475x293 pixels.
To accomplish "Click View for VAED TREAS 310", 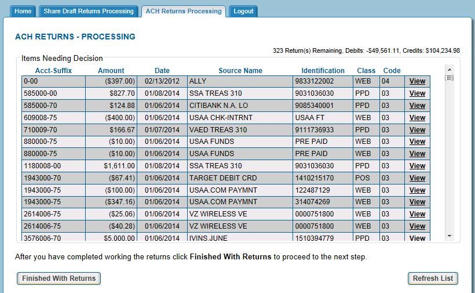I will pos(417,130).
